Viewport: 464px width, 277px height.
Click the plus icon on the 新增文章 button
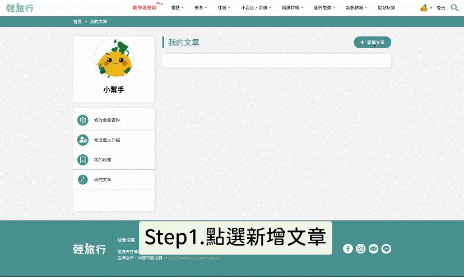pos(362,43)
